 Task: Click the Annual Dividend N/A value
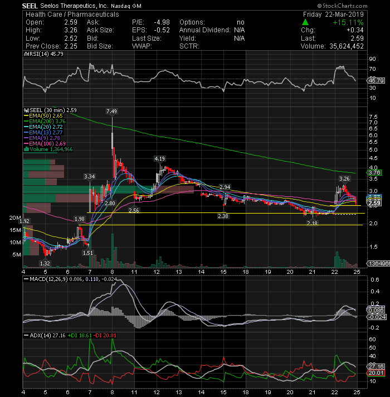239,30
